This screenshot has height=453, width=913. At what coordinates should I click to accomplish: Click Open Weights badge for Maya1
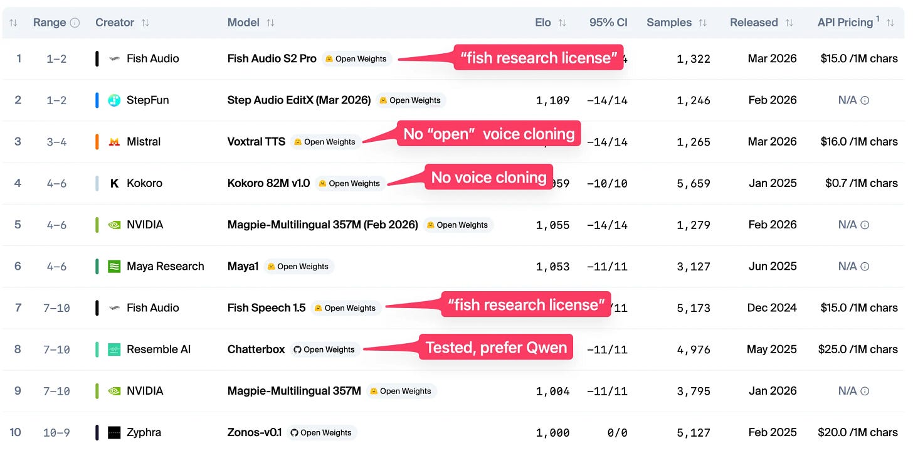(x=298, y=267)
